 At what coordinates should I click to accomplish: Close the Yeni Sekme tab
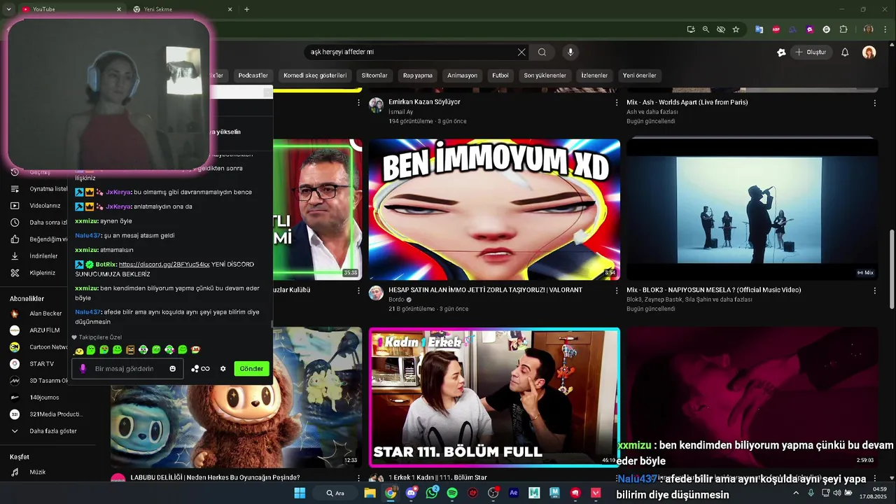[230, 9]
